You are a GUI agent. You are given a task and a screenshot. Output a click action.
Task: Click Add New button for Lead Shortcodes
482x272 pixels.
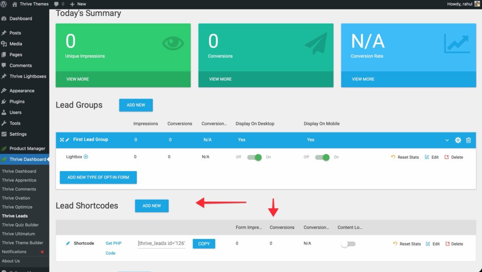pyautogui.click(x=152, y=206)
